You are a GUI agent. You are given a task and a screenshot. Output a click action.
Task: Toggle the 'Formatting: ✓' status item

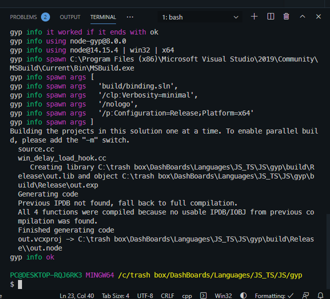[274, 295]
